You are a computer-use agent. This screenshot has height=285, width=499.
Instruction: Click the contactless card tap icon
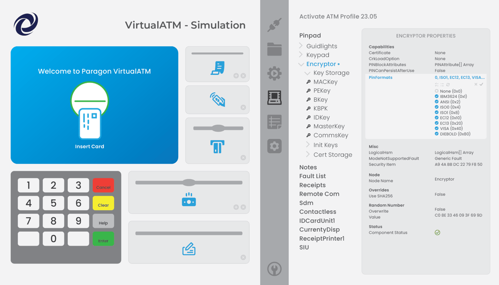tap(218, 99)
